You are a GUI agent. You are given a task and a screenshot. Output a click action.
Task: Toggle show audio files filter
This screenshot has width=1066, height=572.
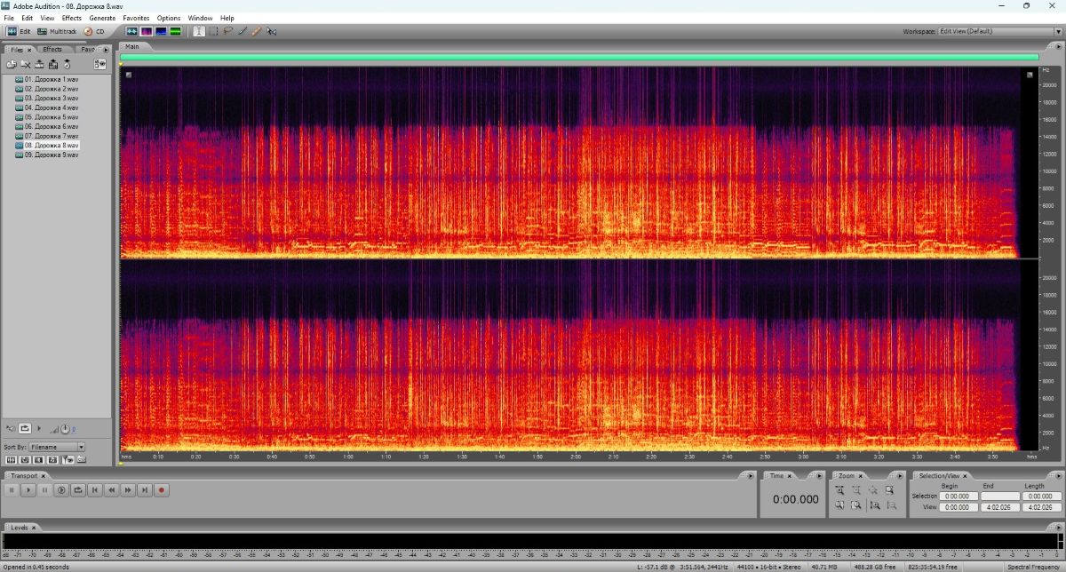point(11,459)
